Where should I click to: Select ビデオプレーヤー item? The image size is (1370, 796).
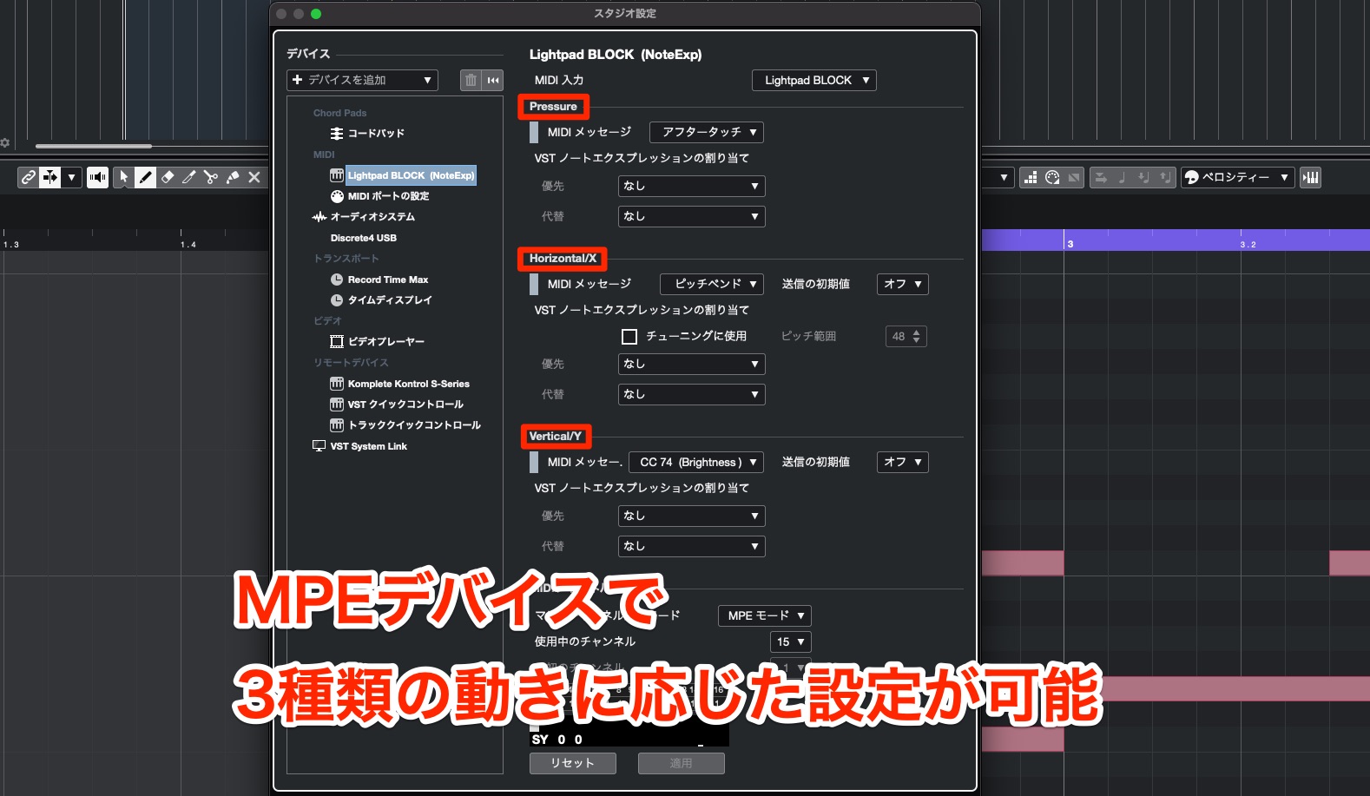(386, 342)
